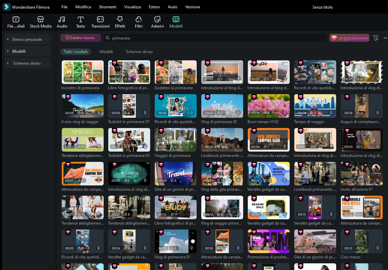Click the filter icon beside search
The image size is (388, 270).
pyautogui.click(x=376, y=38)
